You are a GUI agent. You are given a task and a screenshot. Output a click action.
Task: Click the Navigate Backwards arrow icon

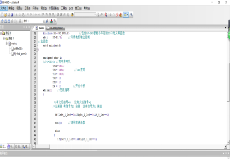click(36, 15)
